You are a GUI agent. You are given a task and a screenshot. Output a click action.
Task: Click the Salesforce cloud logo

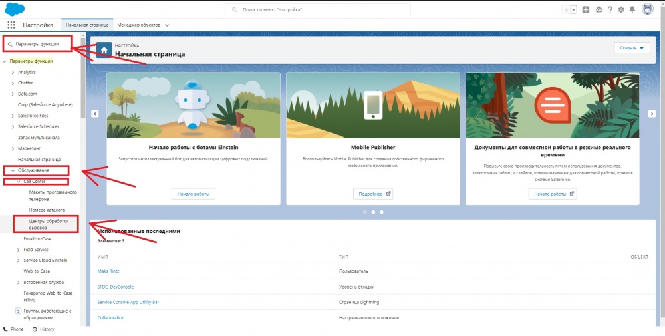click(15, 9)
